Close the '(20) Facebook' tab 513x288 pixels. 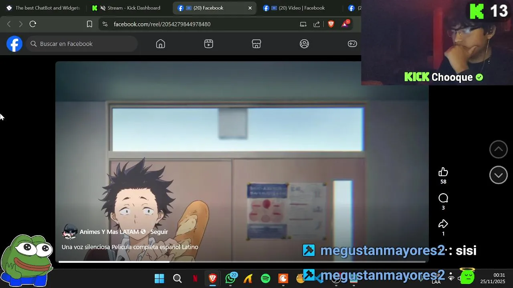[x=250, y=8]
